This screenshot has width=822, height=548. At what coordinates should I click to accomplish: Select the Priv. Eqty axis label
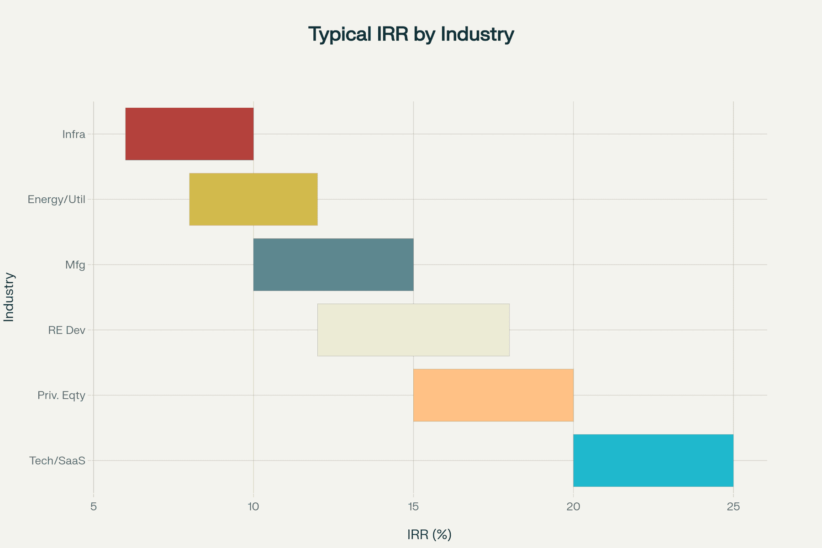62,395
